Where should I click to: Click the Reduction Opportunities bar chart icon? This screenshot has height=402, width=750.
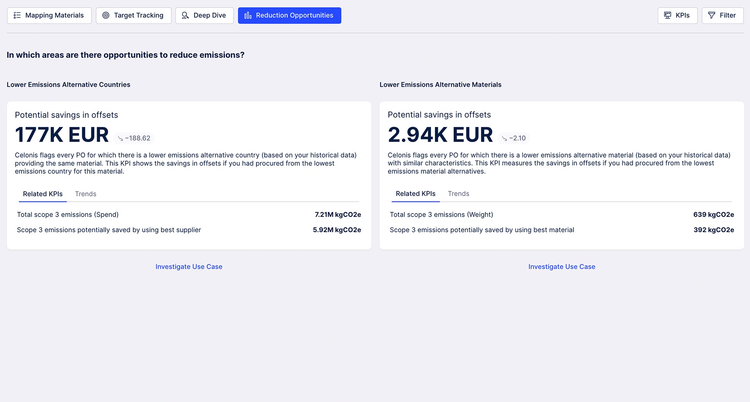pos(248,15)
